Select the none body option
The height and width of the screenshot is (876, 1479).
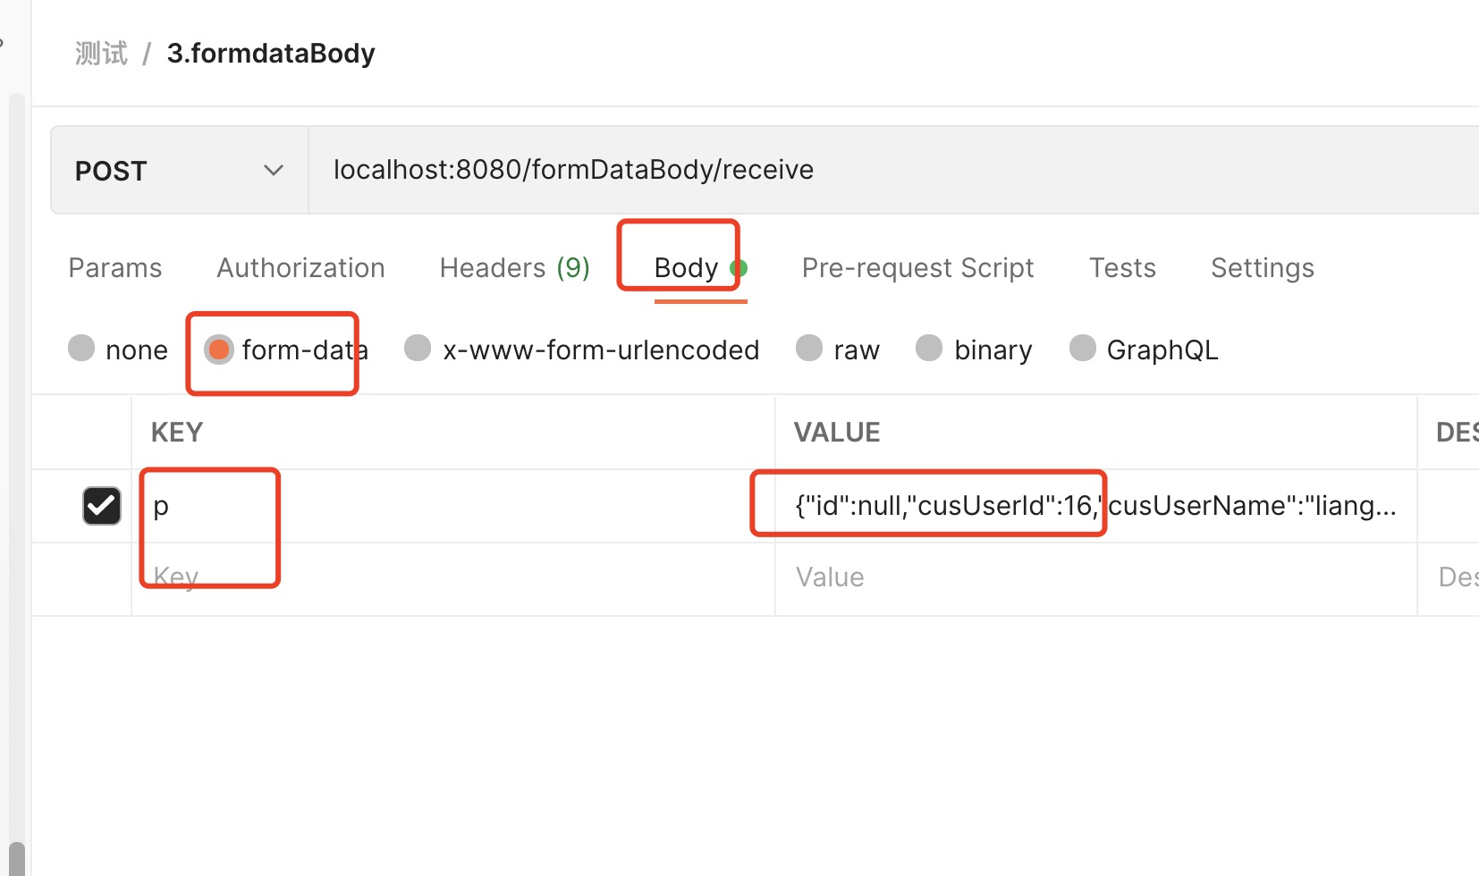tap(81, 350)
